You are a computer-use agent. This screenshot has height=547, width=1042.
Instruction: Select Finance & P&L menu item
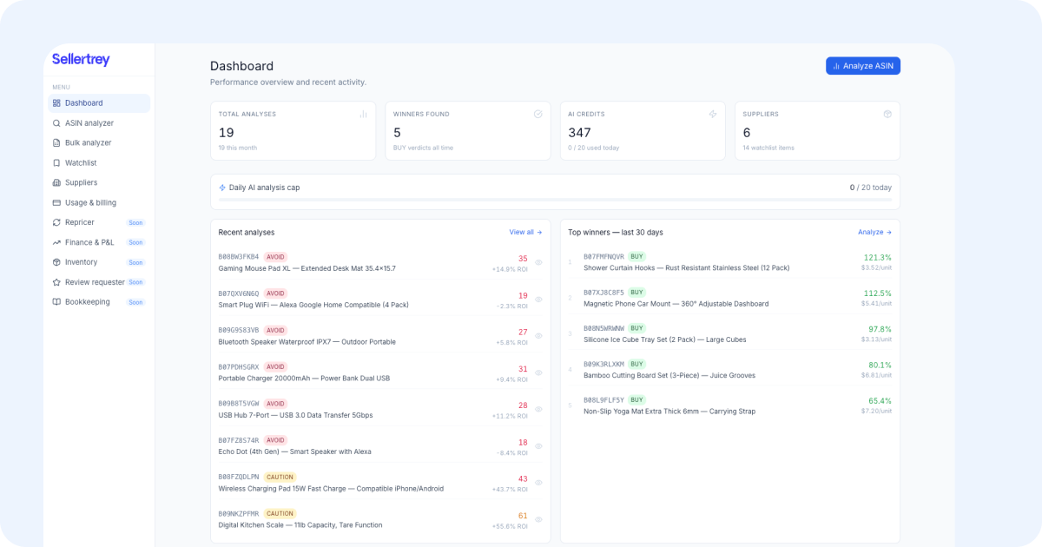99,242
